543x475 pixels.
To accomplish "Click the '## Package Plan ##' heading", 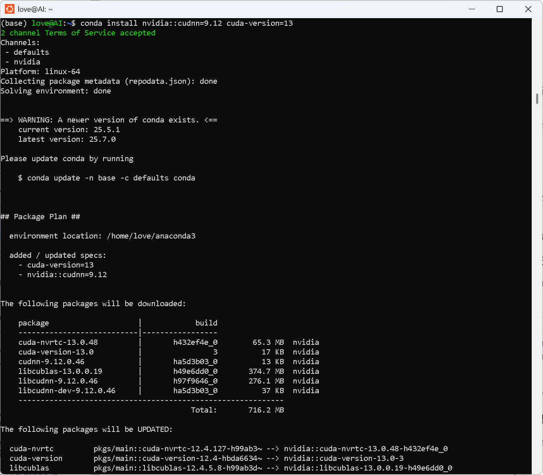I will point(41,217).
